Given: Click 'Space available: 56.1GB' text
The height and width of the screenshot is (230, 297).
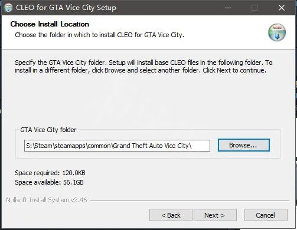Looking at the screenshot, I should point(49,182).
